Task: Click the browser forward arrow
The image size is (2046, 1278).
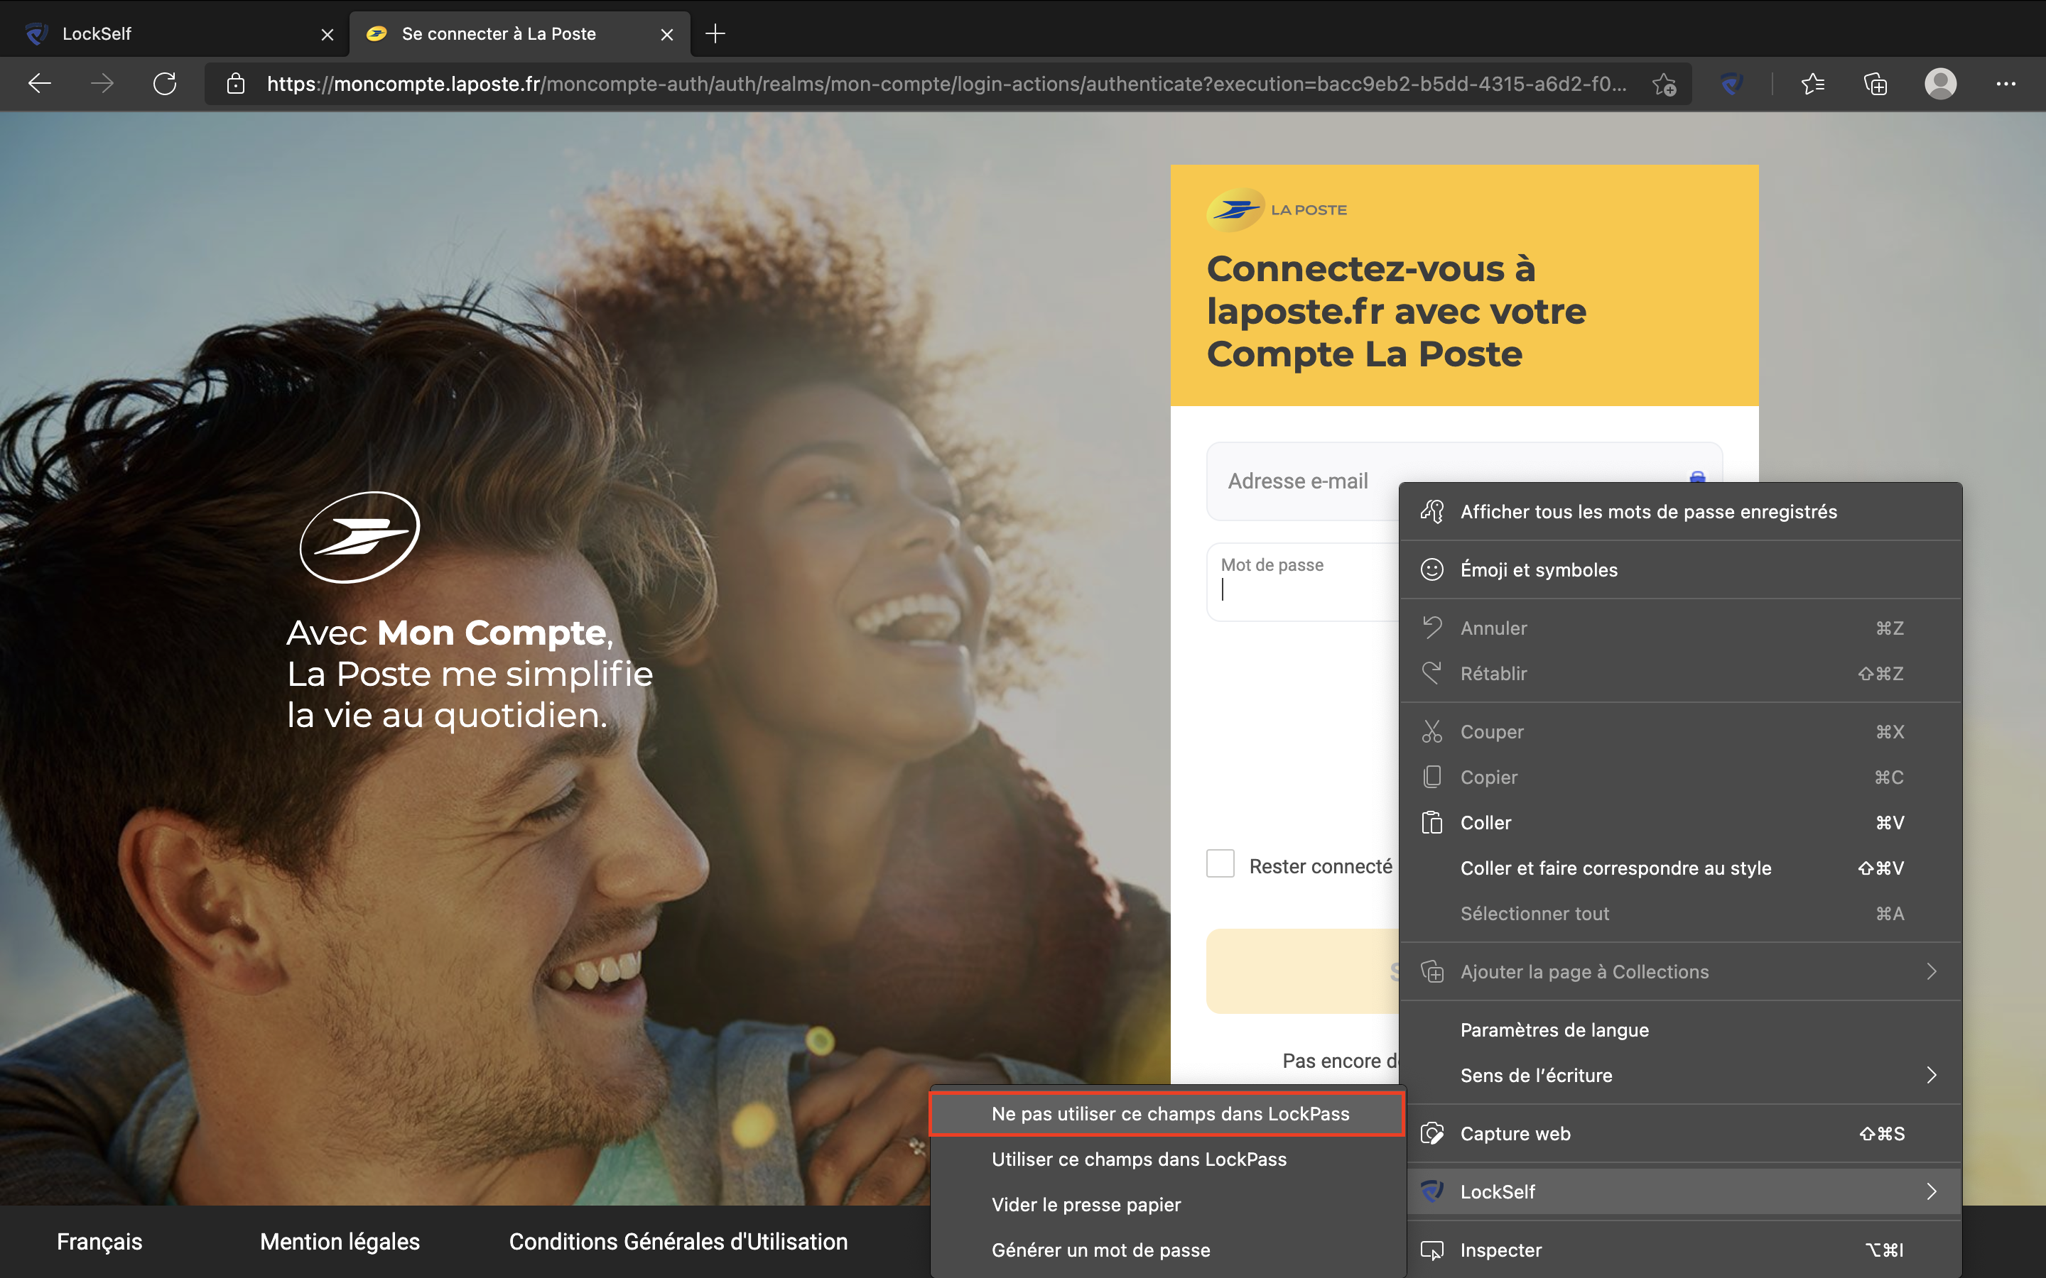Action: tap(102, 84)
